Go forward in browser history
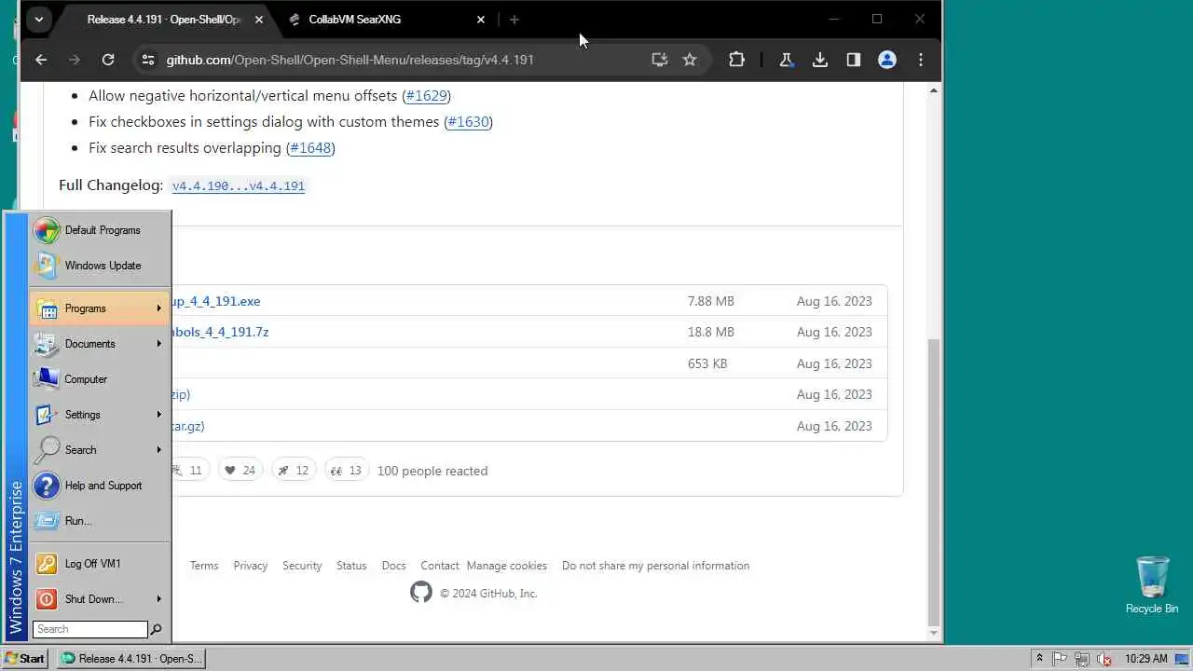This screenshot has width=1193, height=671. (75, 60)
